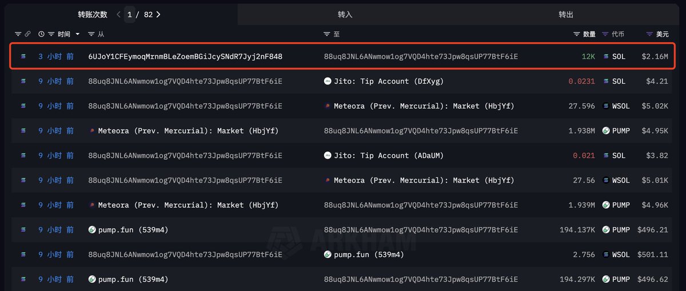Click the clock icon beside 时间
This screenshot has width=686, height=291.
point(41,34)
